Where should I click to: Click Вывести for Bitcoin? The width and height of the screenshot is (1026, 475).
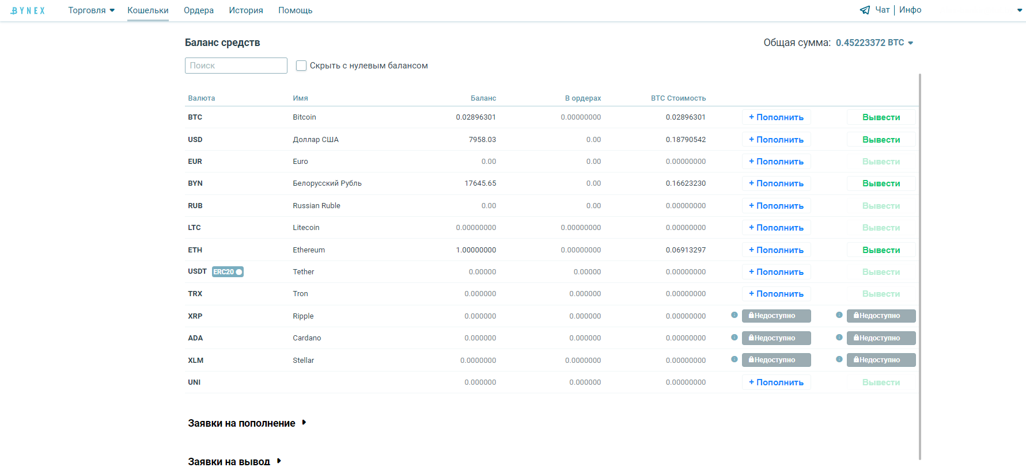[x=881, y=117]
